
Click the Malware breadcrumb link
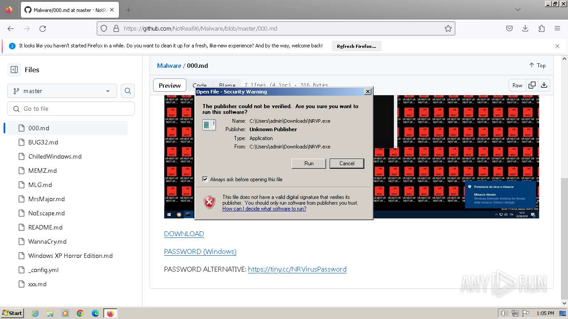(169, 66)
